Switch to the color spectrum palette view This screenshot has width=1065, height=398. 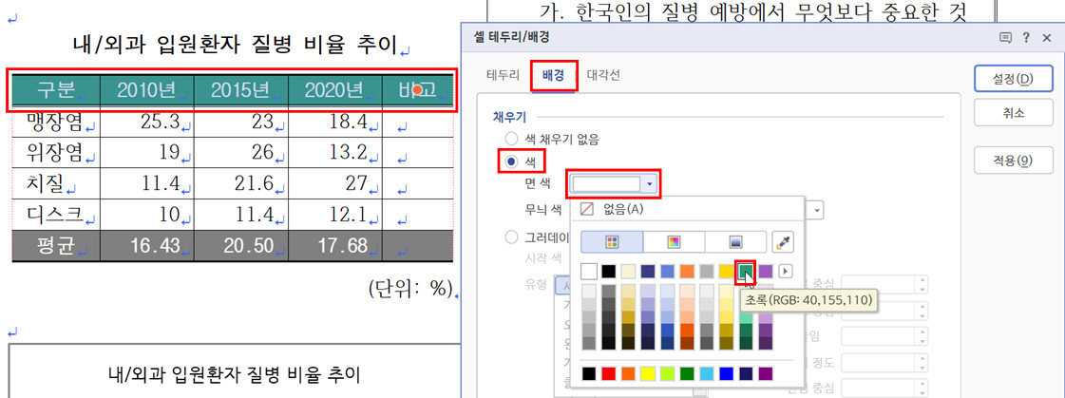coord(674,242)
